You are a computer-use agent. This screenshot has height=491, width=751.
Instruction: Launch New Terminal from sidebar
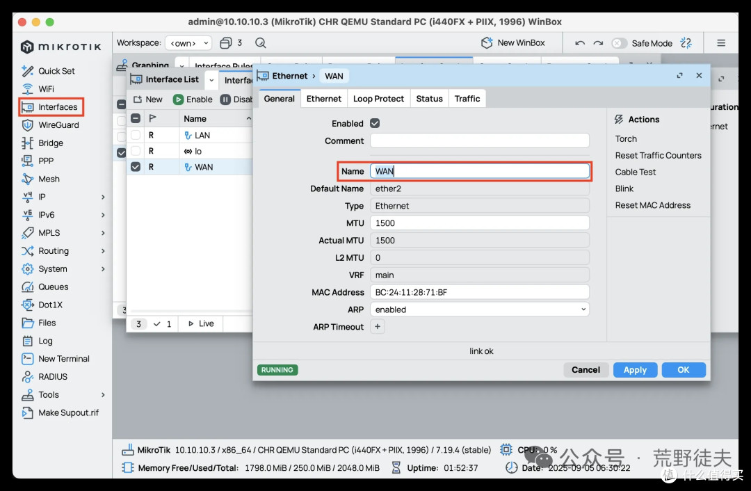click(56, 359)
